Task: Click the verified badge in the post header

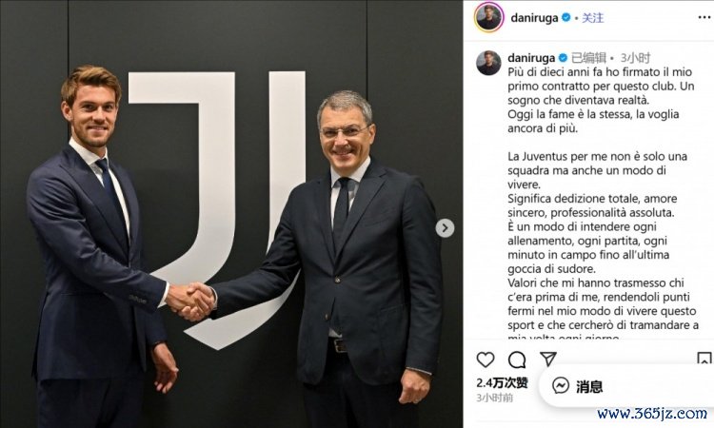Action: 566,17
